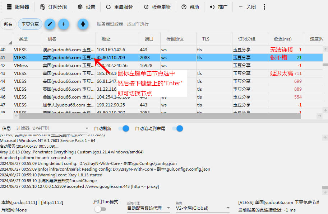Select the 玉豆分享 subscription group tab

(30, 24)
